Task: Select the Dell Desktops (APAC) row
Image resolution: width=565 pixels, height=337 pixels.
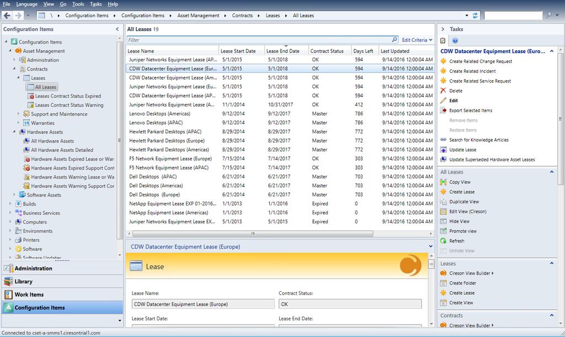Action: click(x=280, y=176)
